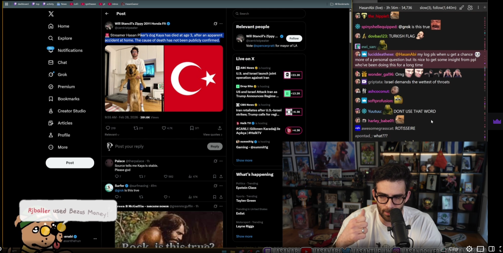This screenshot has height=253, width=503.
Task: Click the white Post button
Action: click(70, 163)
